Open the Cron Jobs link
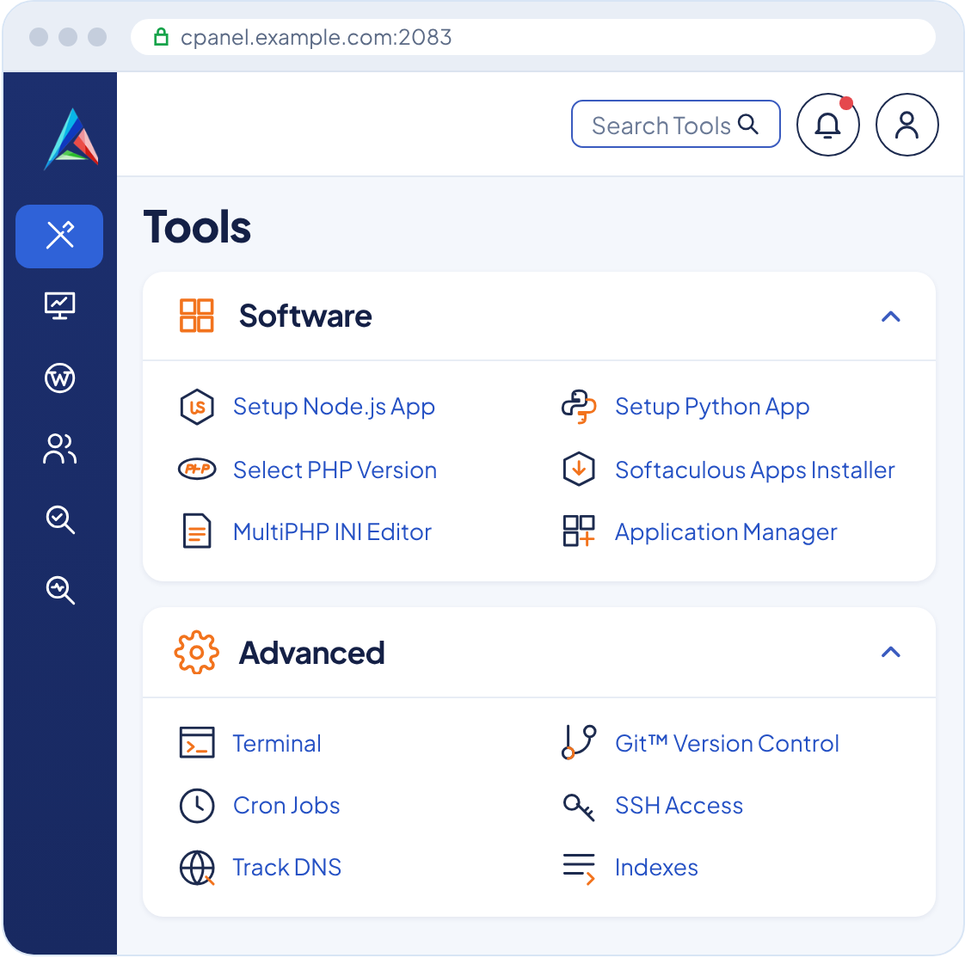 pyautogui.click(x=286, y=806)
